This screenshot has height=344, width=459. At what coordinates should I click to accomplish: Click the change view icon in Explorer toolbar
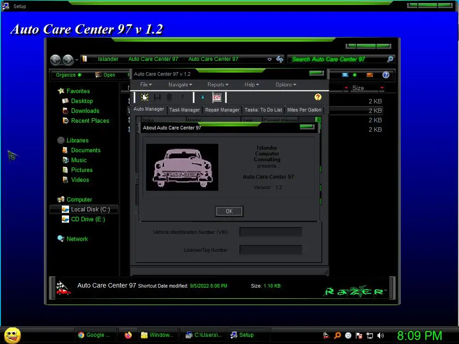tap(345, 75)
